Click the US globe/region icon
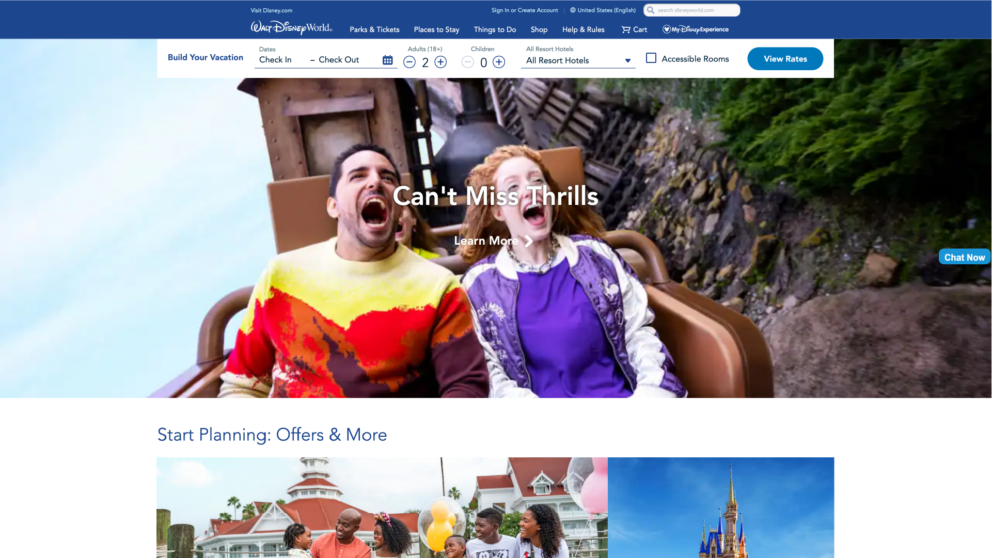 (572, 9)
